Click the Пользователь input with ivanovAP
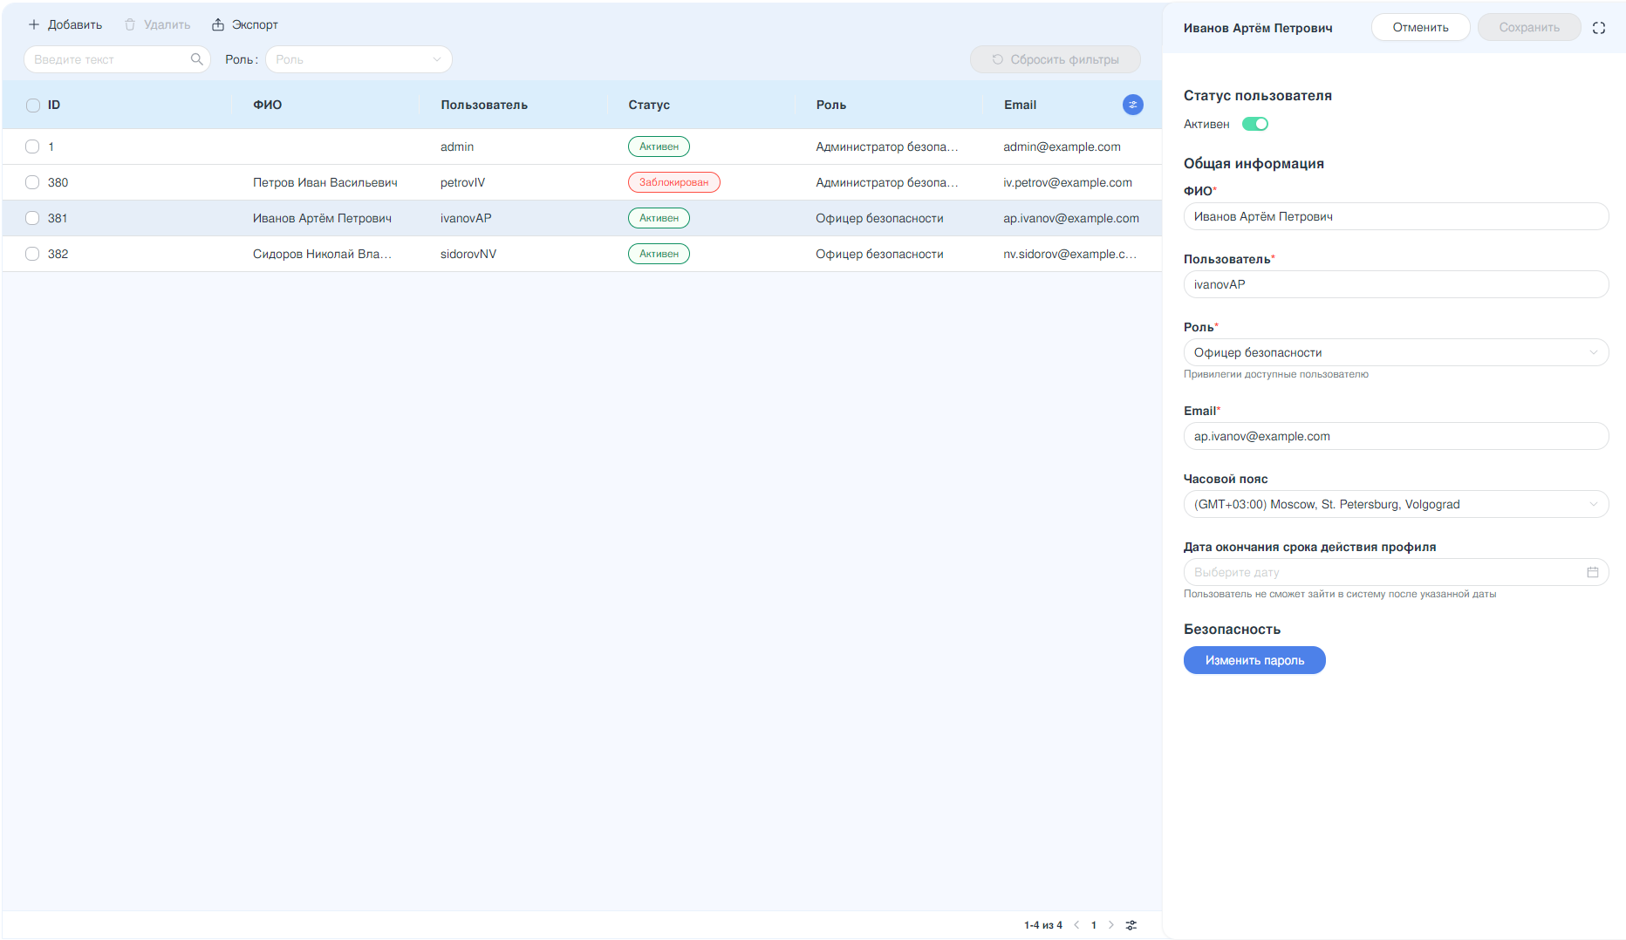The image size is (1626, 940). (1396, 284)
